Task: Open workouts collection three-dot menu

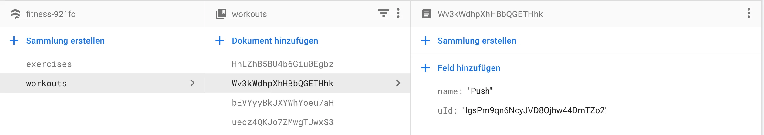Action: click(398, 13)
